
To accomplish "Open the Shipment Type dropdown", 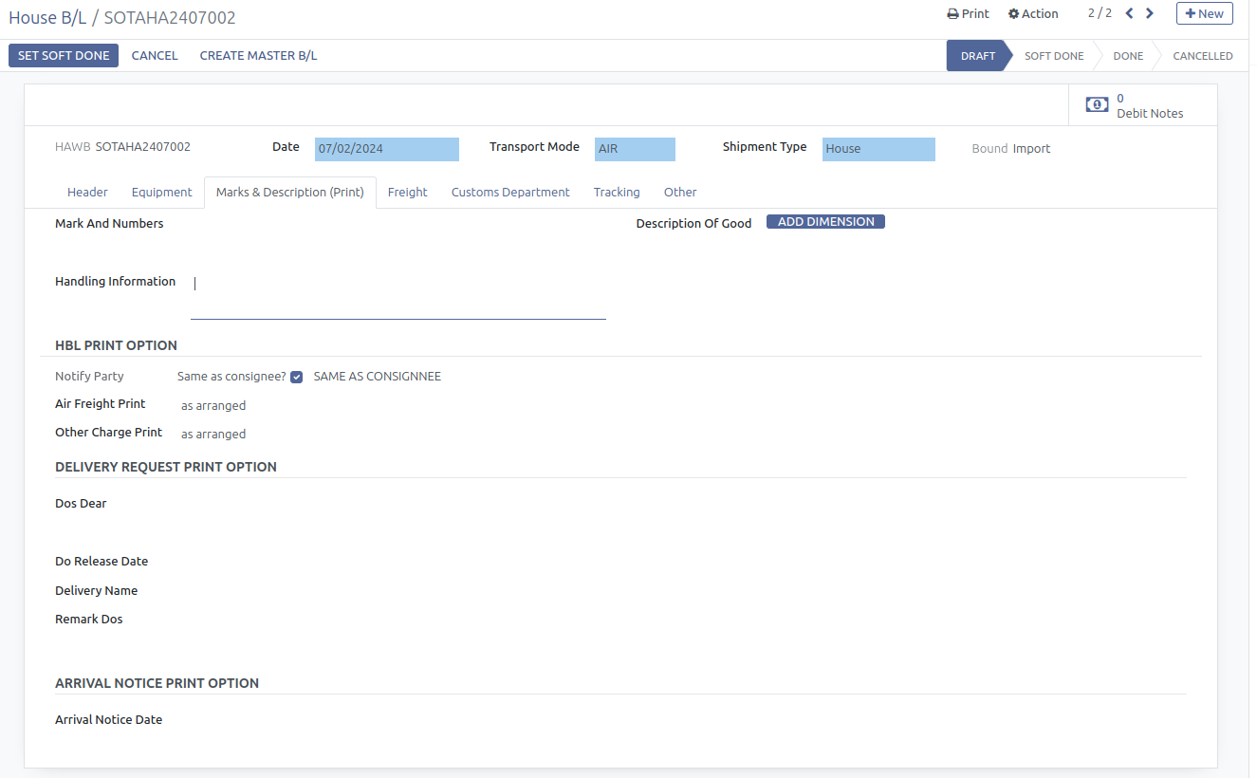I will tap(878, 149).
